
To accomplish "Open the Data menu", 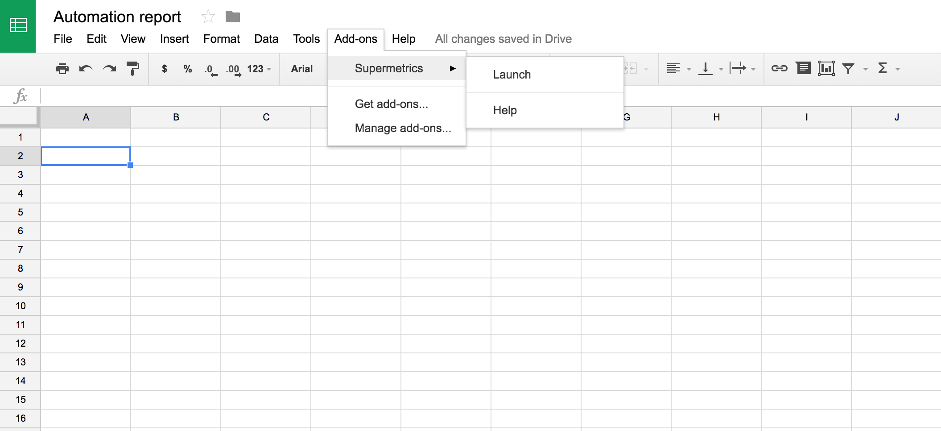I will click(x=266, y=39).
